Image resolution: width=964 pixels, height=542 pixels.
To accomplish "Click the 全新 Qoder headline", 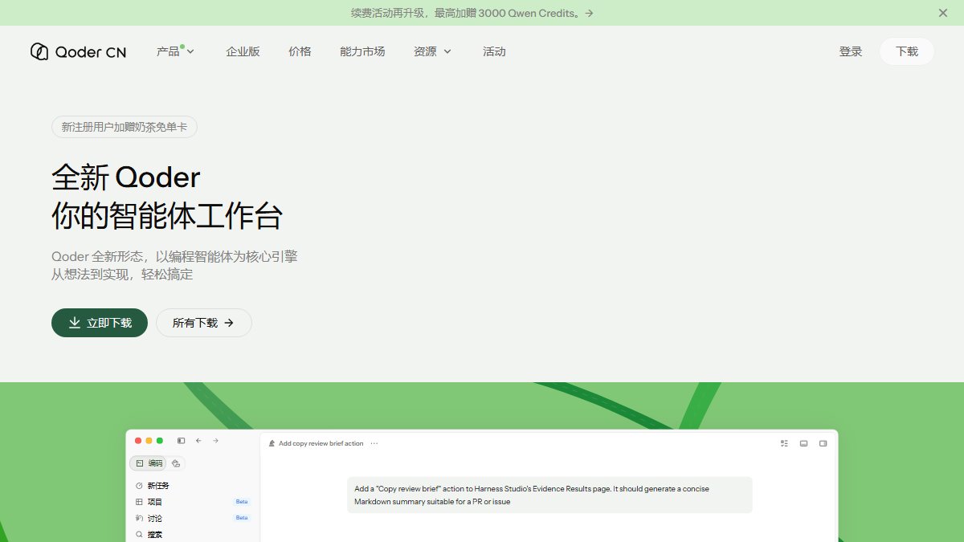I will tap(126, 177).
